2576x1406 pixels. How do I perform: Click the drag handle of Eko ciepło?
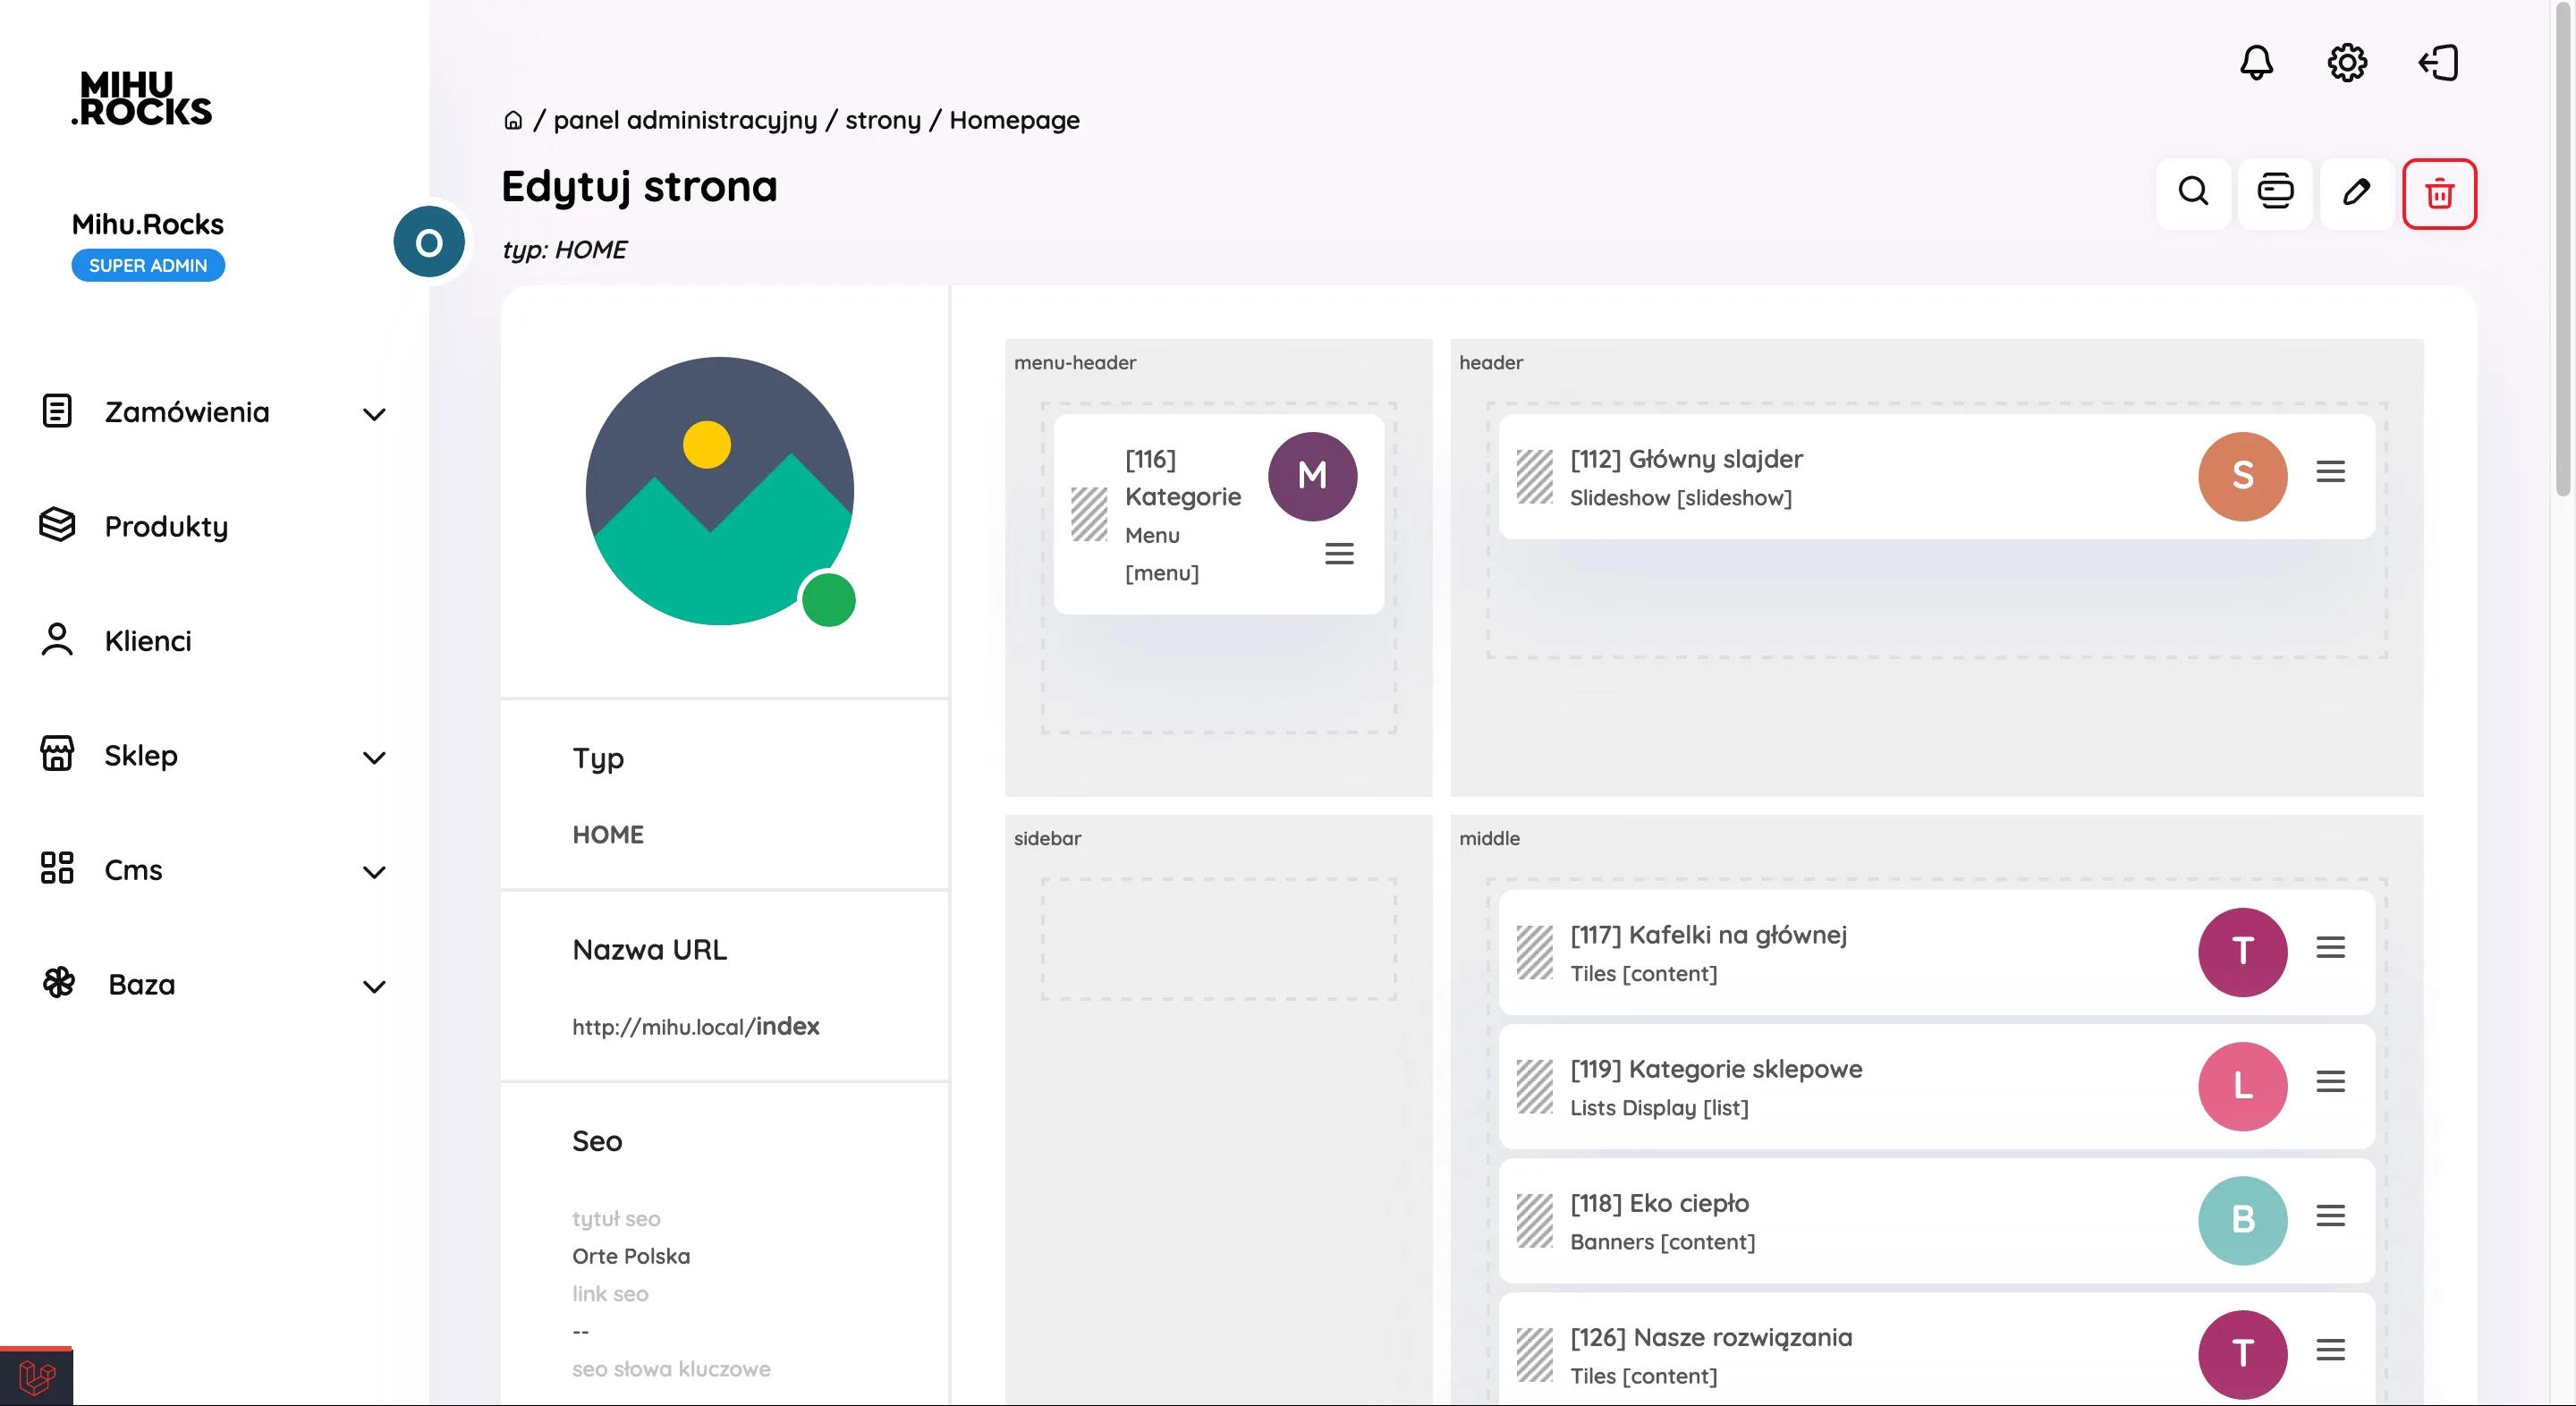pyautogui.click(x=1534, y=1221)
